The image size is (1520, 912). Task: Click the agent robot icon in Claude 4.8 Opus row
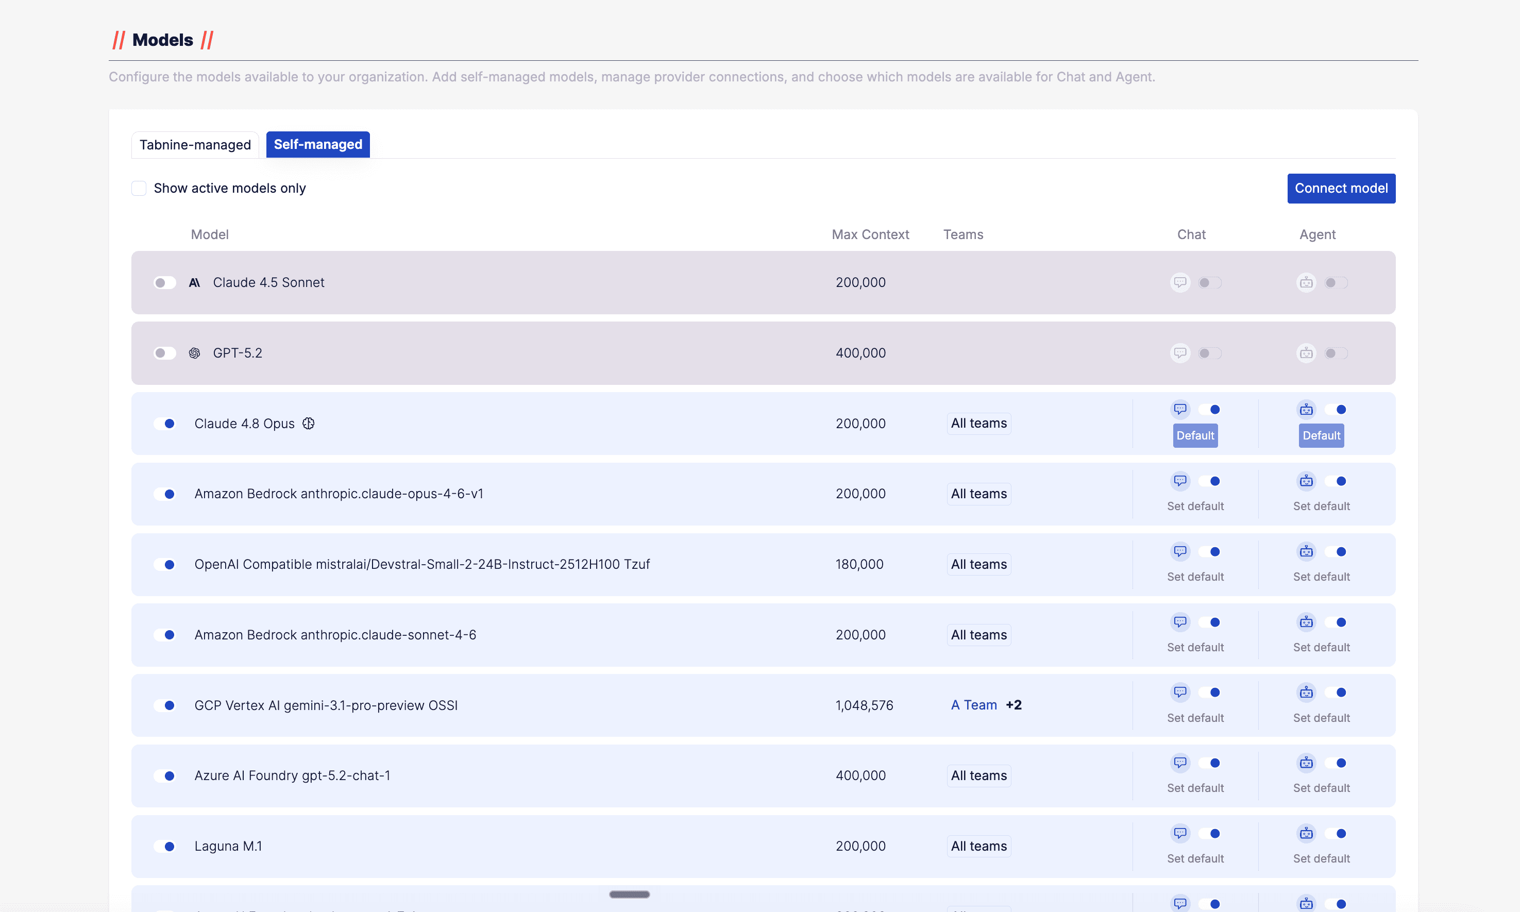(1306, 409)
